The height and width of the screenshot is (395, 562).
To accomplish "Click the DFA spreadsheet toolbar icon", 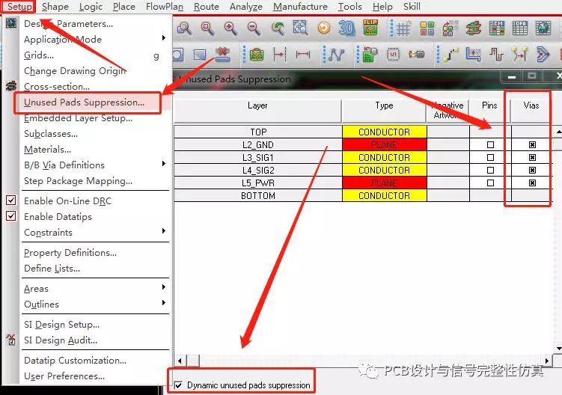I will [x=520, y=28].
